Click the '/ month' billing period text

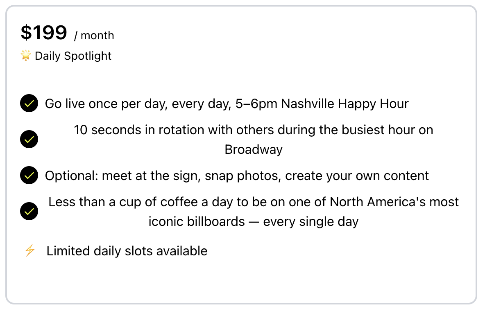tap(94, 36)
